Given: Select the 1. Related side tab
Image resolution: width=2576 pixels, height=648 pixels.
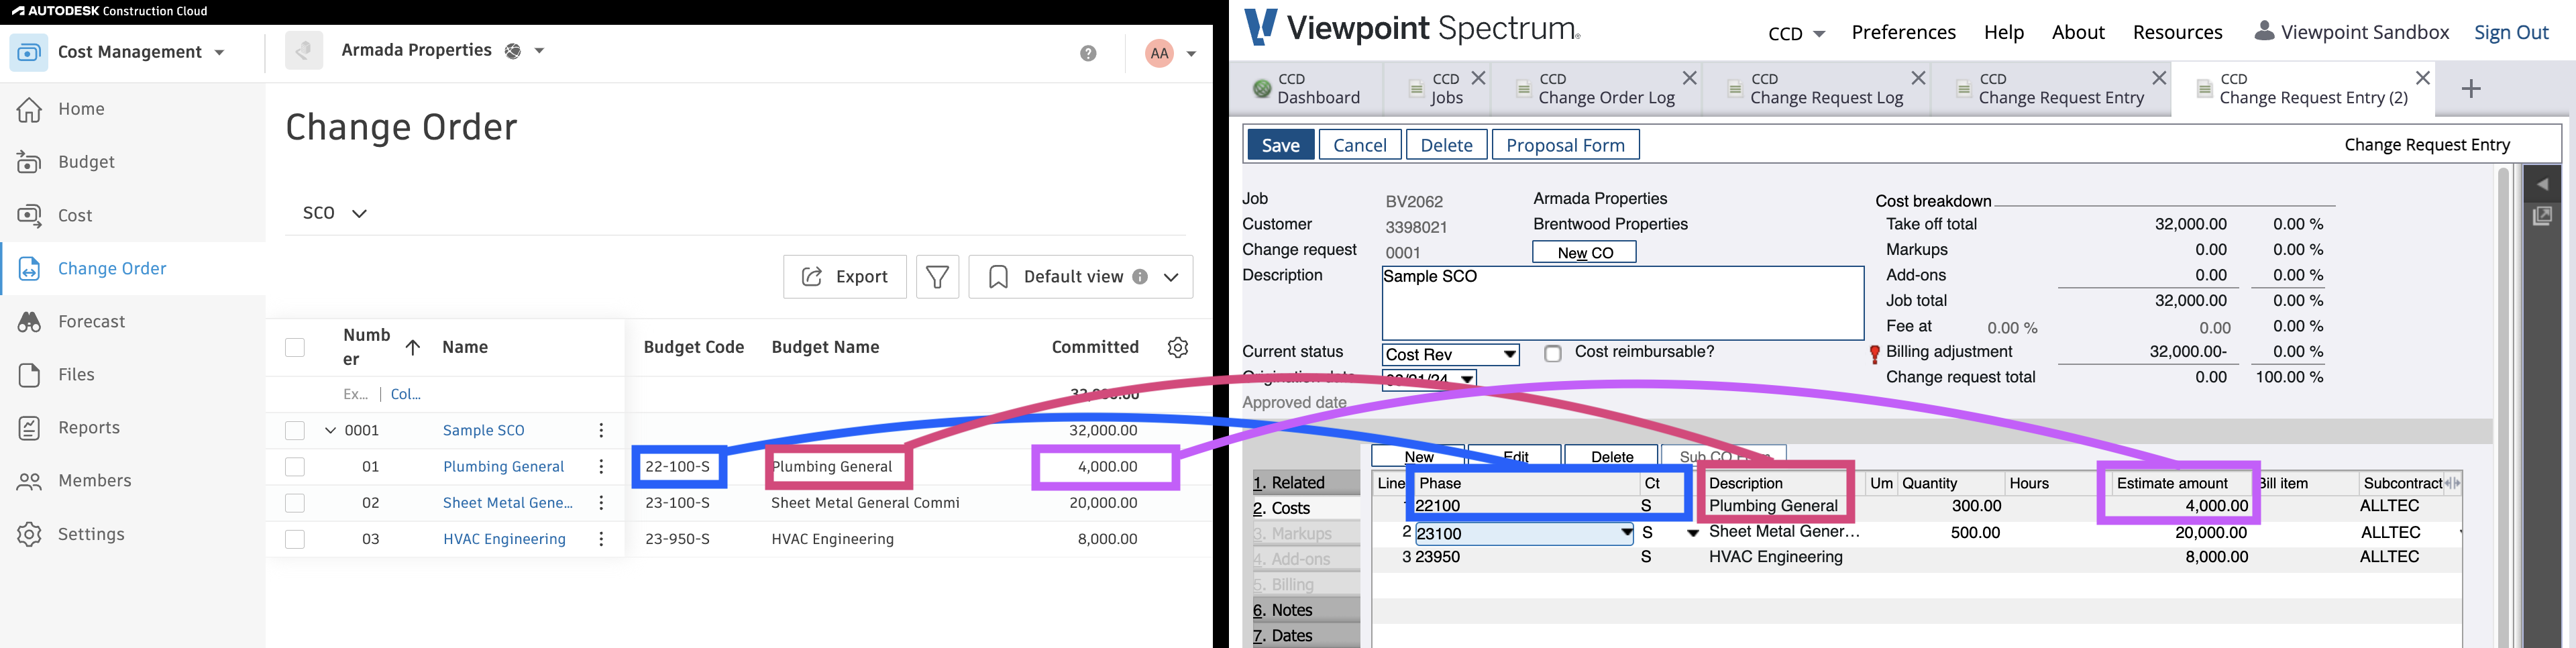Looking at the screenshot, I should tap(1306, 483).
